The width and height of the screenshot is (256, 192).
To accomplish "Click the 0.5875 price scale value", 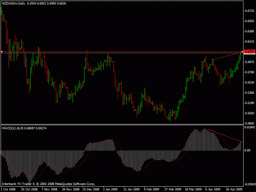I will click(x=249, y=62).
